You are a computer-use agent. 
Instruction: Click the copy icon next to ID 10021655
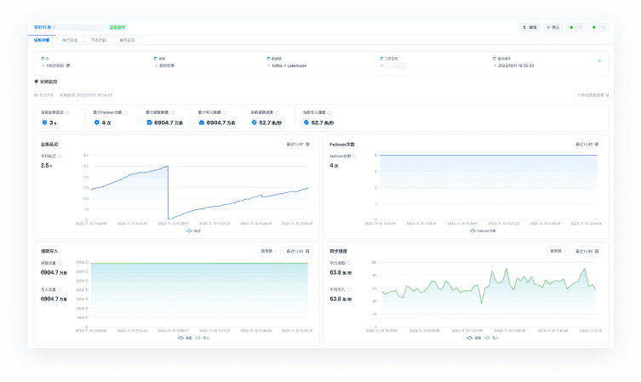(69, 65)
